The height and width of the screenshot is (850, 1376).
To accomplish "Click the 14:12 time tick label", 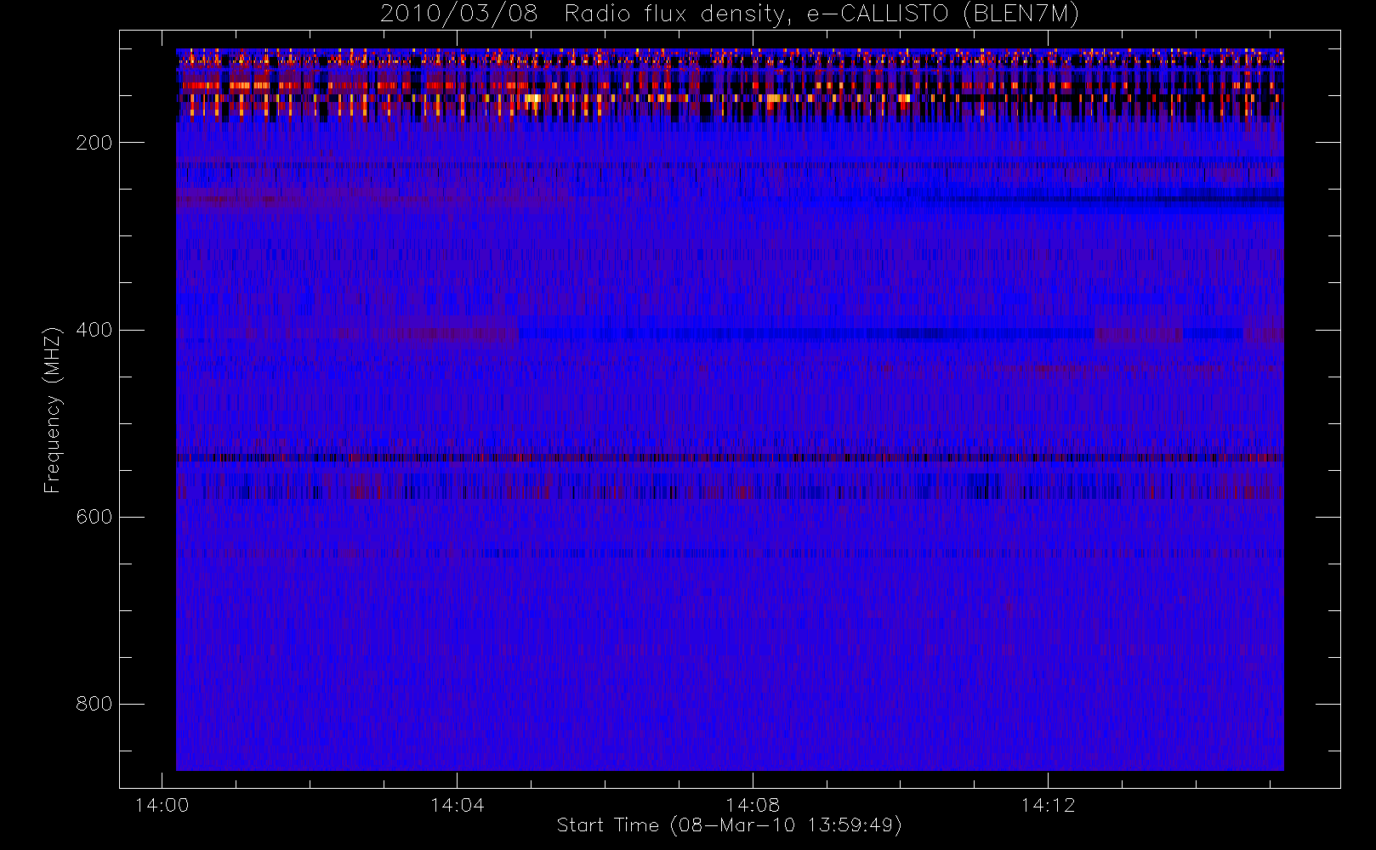I will pyautogui.click(x=1049, y=805).
